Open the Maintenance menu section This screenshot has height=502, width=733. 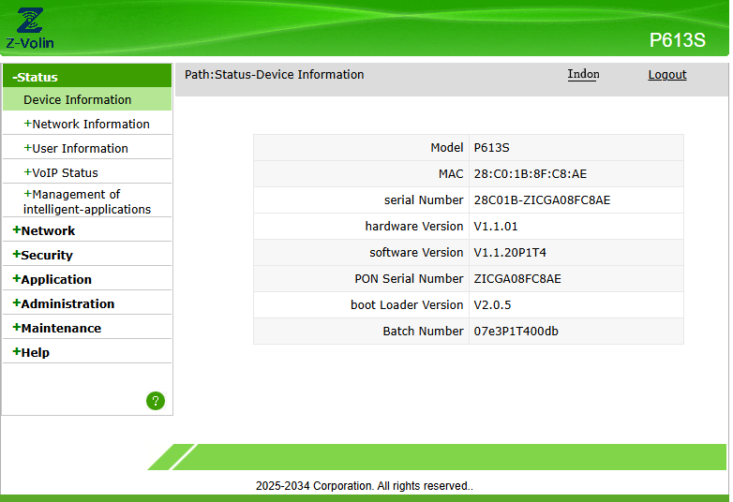pyautogui.click(x=56, y=329)
